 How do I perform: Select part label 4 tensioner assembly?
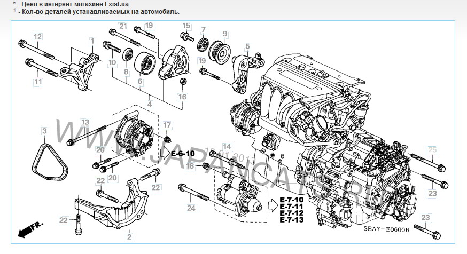[x=150, y=105]
